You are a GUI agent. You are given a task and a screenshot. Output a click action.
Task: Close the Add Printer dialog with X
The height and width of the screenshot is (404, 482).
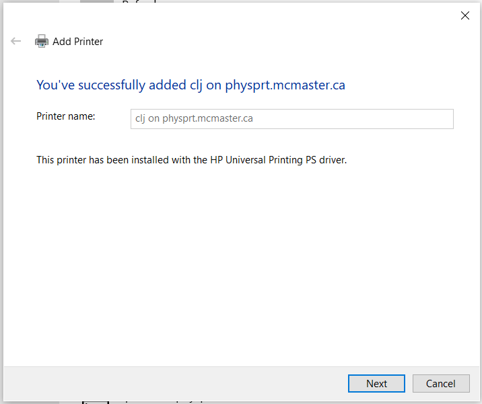tap(464, 15)
